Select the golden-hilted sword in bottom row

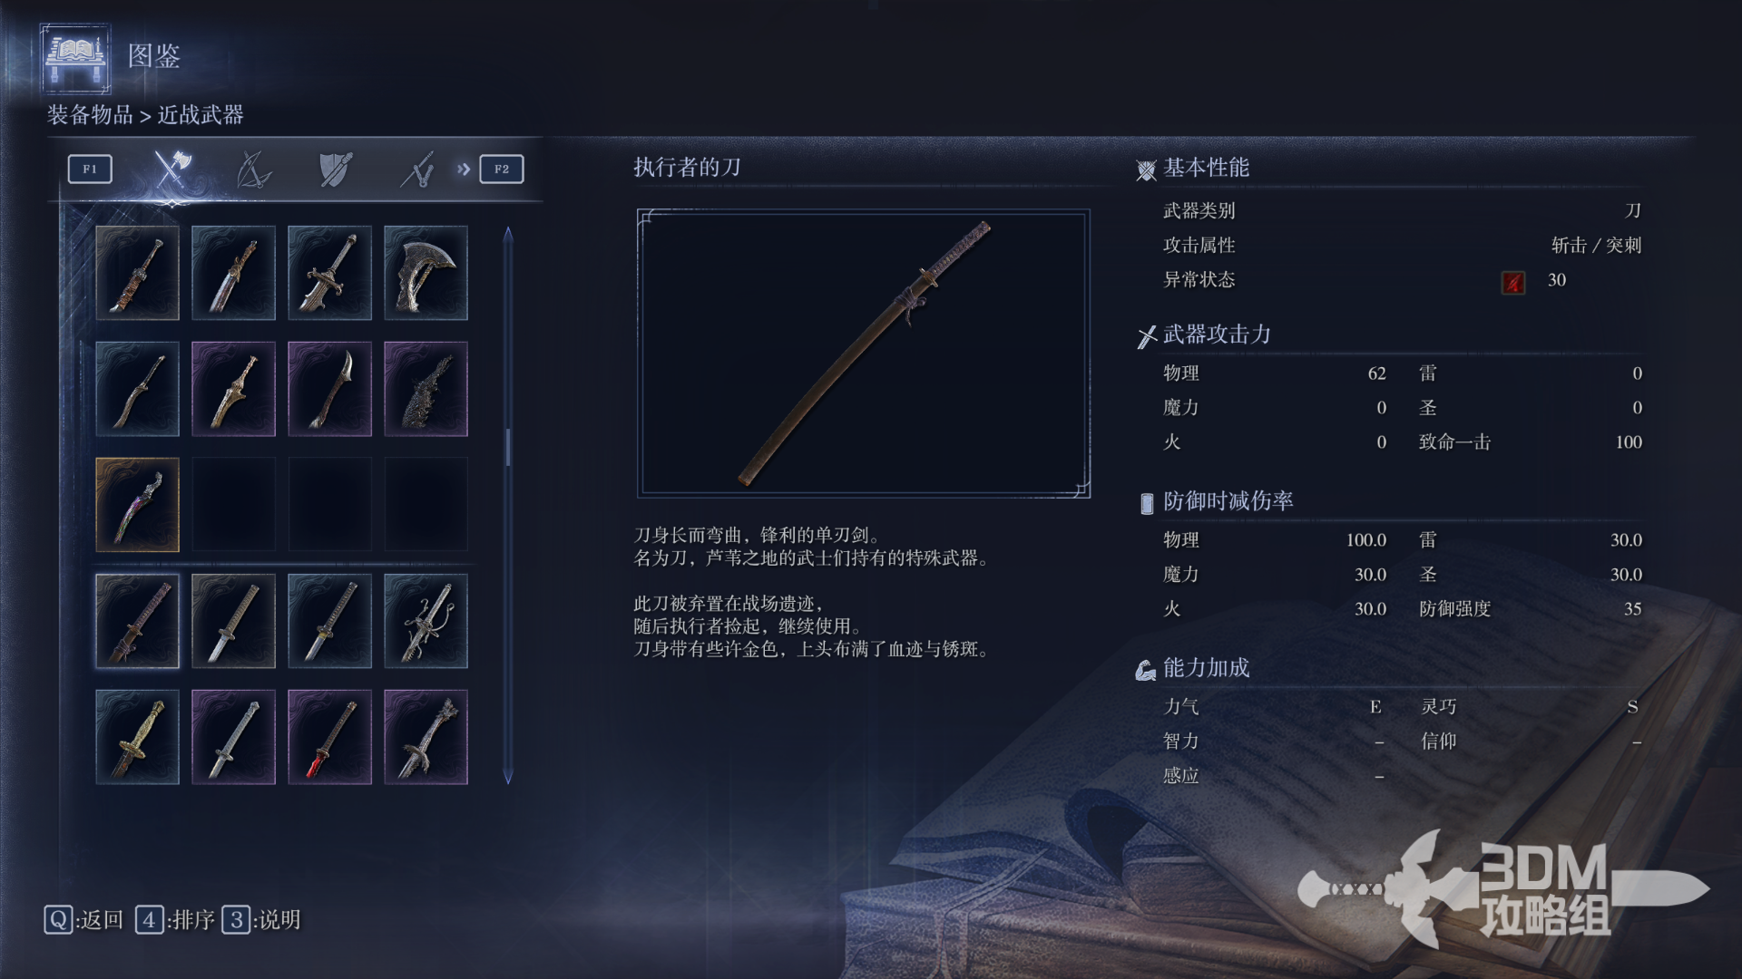[137, 737]
